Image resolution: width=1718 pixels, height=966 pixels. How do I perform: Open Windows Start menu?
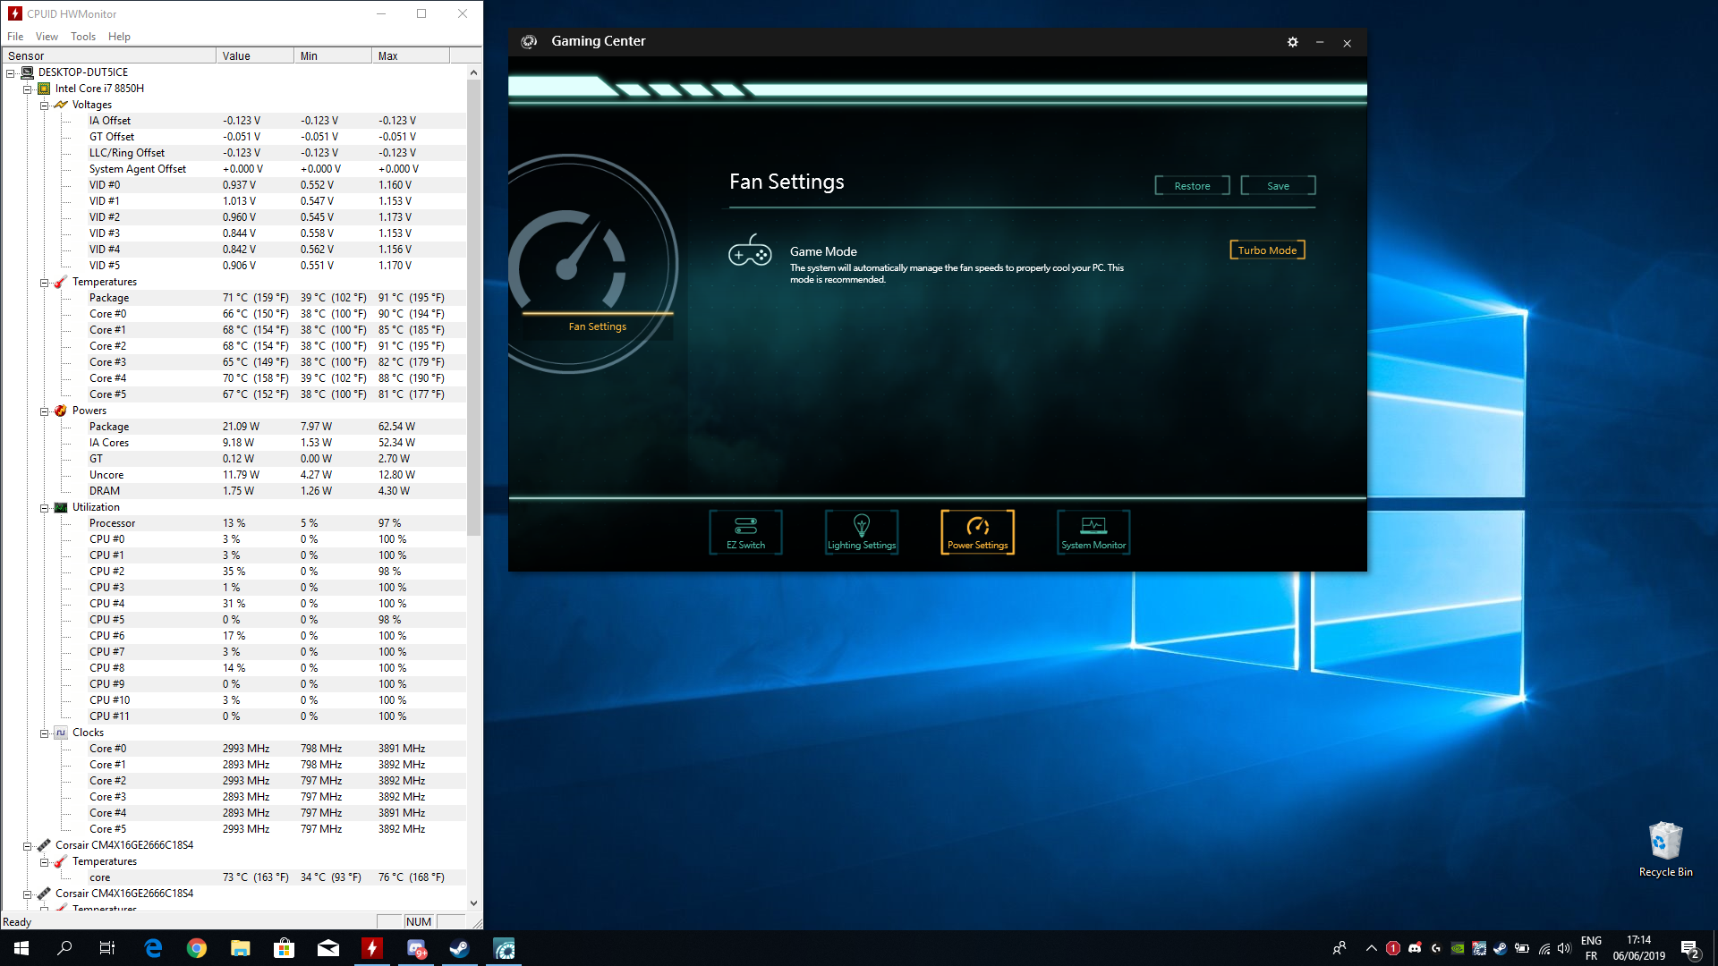21,948
